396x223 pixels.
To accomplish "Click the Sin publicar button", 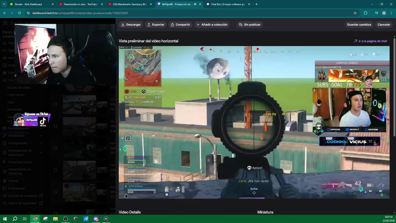I will pyautogui.click(x=250, y=24).
